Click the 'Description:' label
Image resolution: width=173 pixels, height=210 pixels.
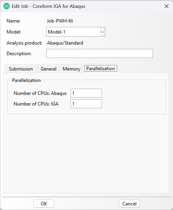click(x=19, y=53)
